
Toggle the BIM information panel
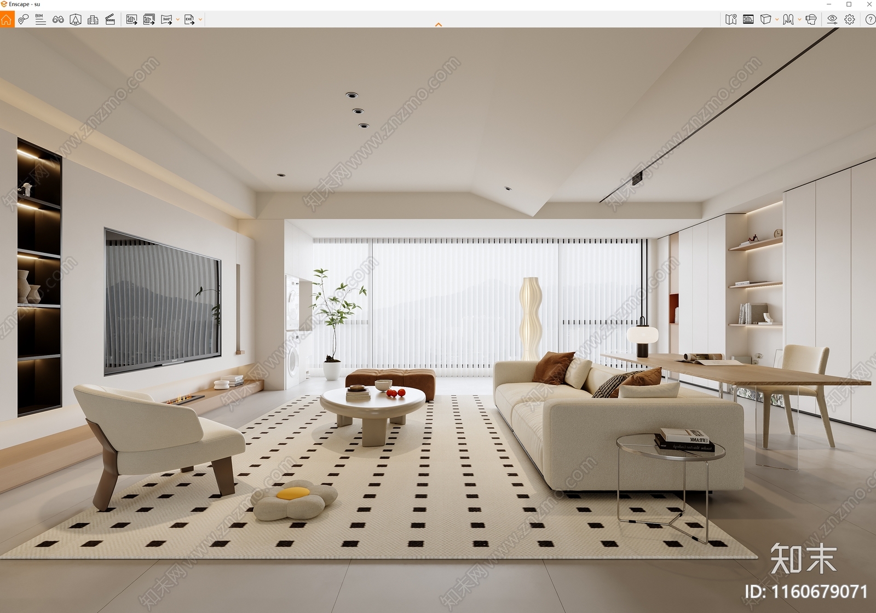(41, 20)
